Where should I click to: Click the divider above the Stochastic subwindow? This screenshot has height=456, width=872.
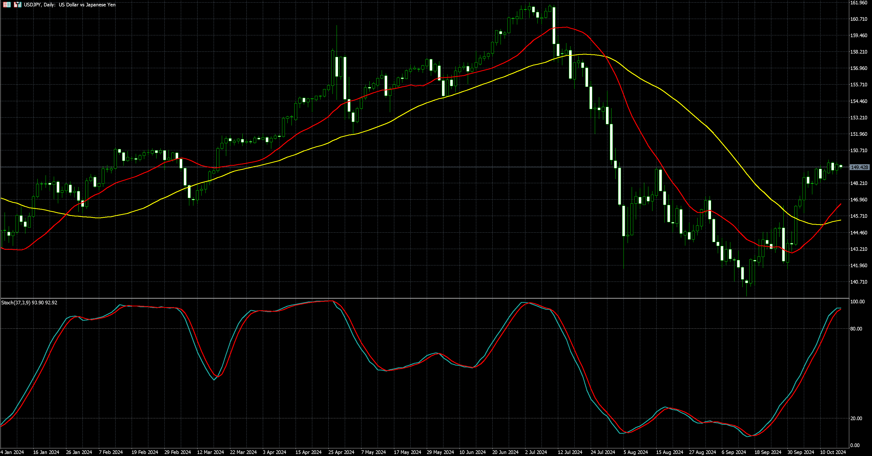coord(423,298)
